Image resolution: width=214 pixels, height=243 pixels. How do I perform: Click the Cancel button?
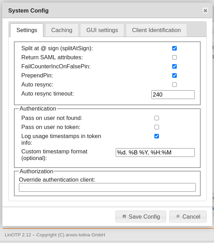pyautogui.click(x=188, y=217)
